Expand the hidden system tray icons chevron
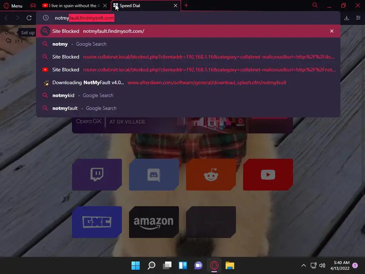 tap(304, 265)
